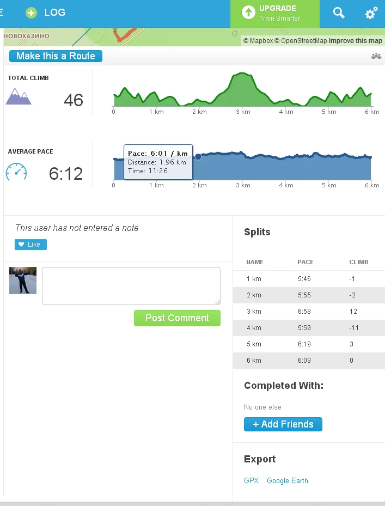Image resolution: width=385 pixels, height=506 pixels.
Task: Click the 6:09 pace of 6 km split
Action: (304, 361)
